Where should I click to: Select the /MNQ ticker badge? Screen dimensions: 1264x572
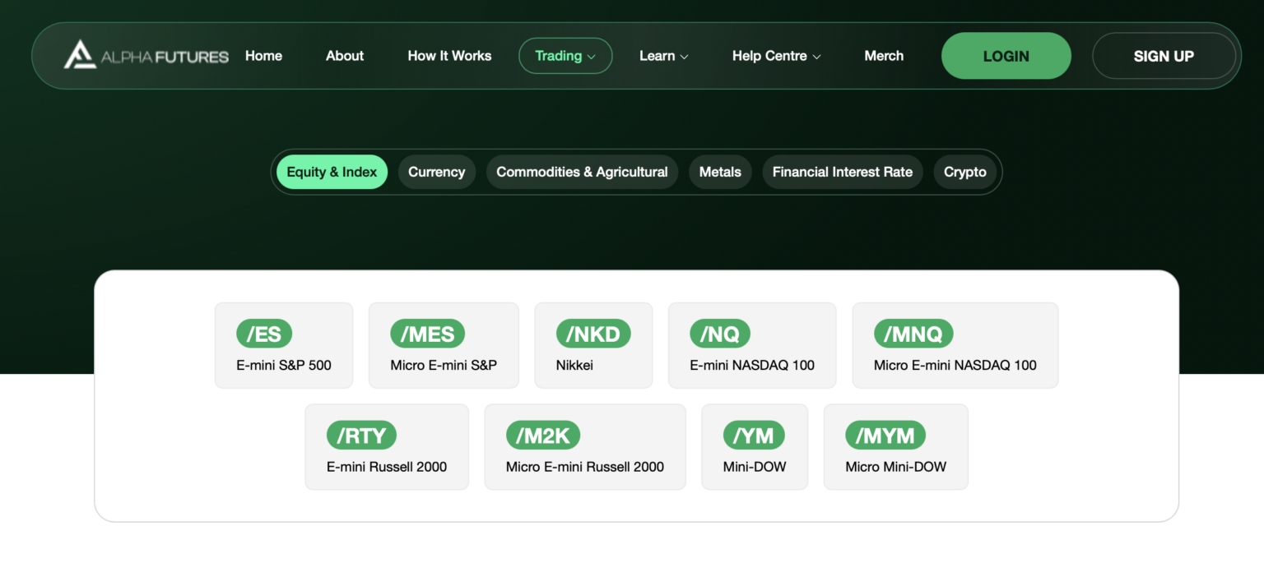pos(913,334)
